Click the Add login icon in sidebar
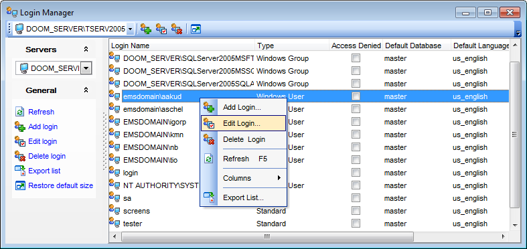Image resolution: width=527 pixels, height=249 pixels. pyautogui.click(x=20, y=127)
